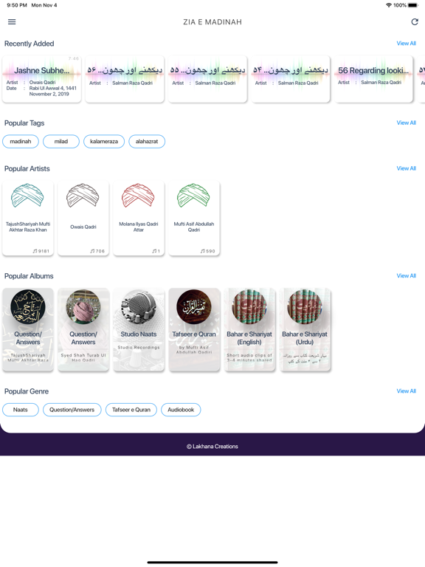Open Question/Answers album by Syed Shah Turab

[x=83, y=329]
